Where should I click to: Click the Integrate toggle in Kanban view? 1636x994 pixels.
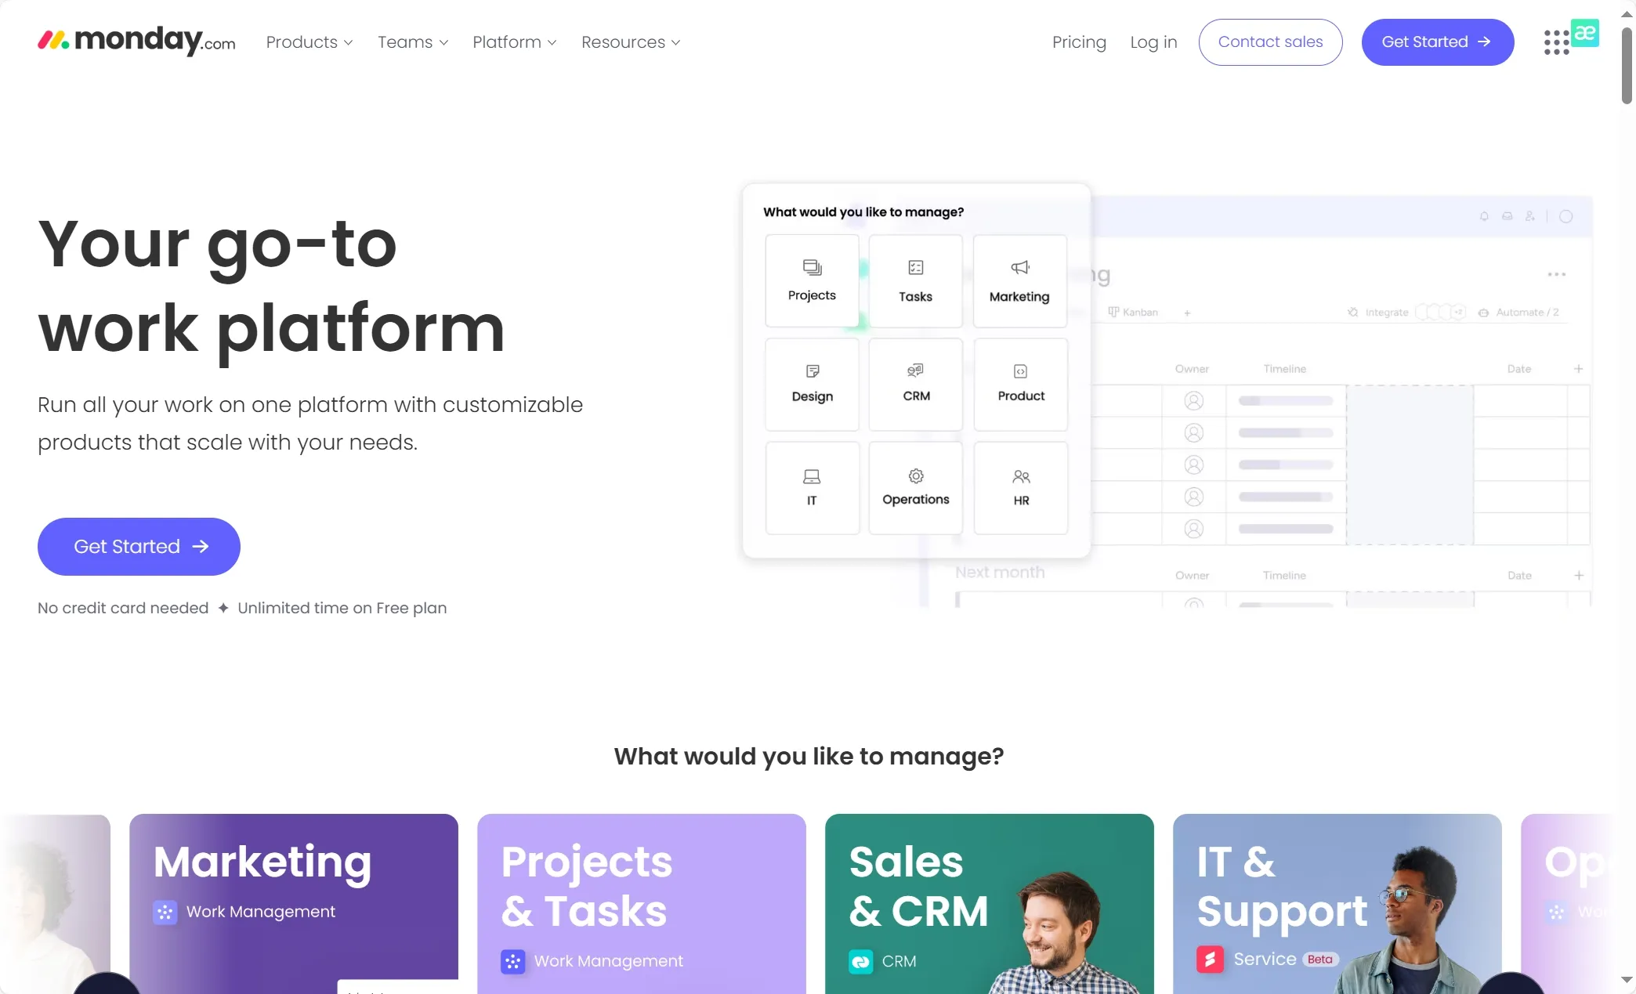click(x=1384, y=312)
